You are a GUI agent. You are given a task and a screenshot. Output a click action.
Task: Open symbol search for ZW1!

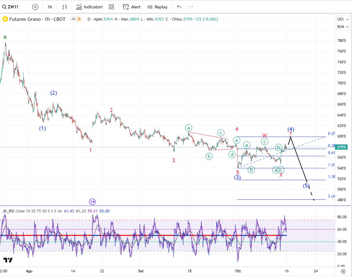pos(10,7)
